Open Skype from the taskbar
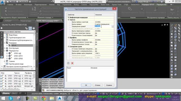The height and width of the screenshot is (101, 181). click(x=11, y=98)
